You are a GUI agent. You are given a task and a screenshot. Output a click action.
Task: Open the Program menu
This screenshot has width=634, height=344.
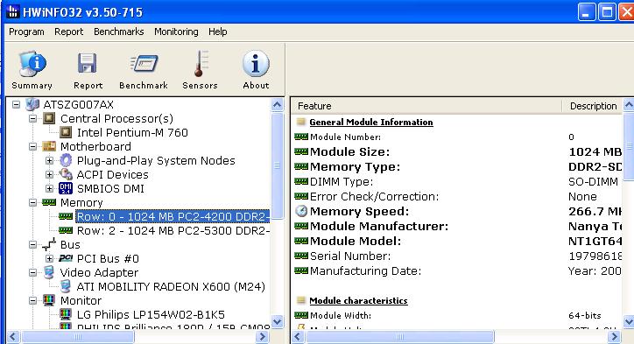pos(26,32)
